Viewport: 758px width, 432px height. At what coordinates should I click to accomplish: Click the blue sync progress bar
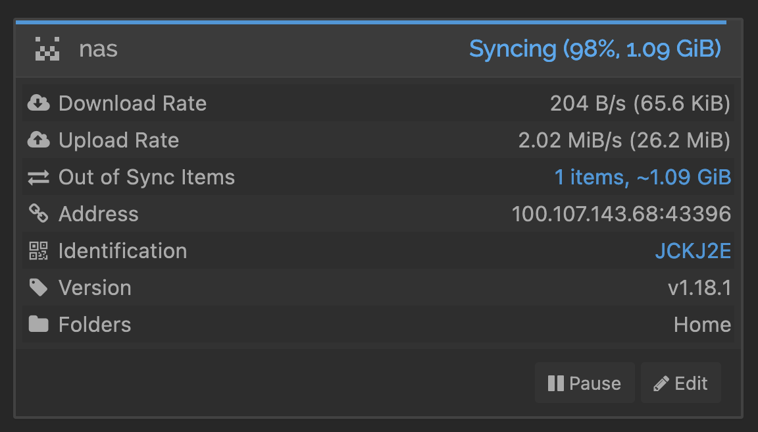(x=371, y=22)
